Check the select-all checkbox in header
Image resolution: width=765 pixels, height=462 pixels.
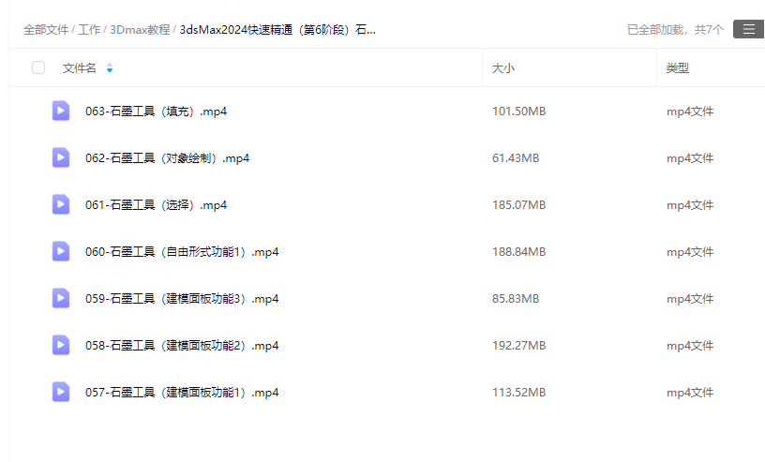(38, 67)
